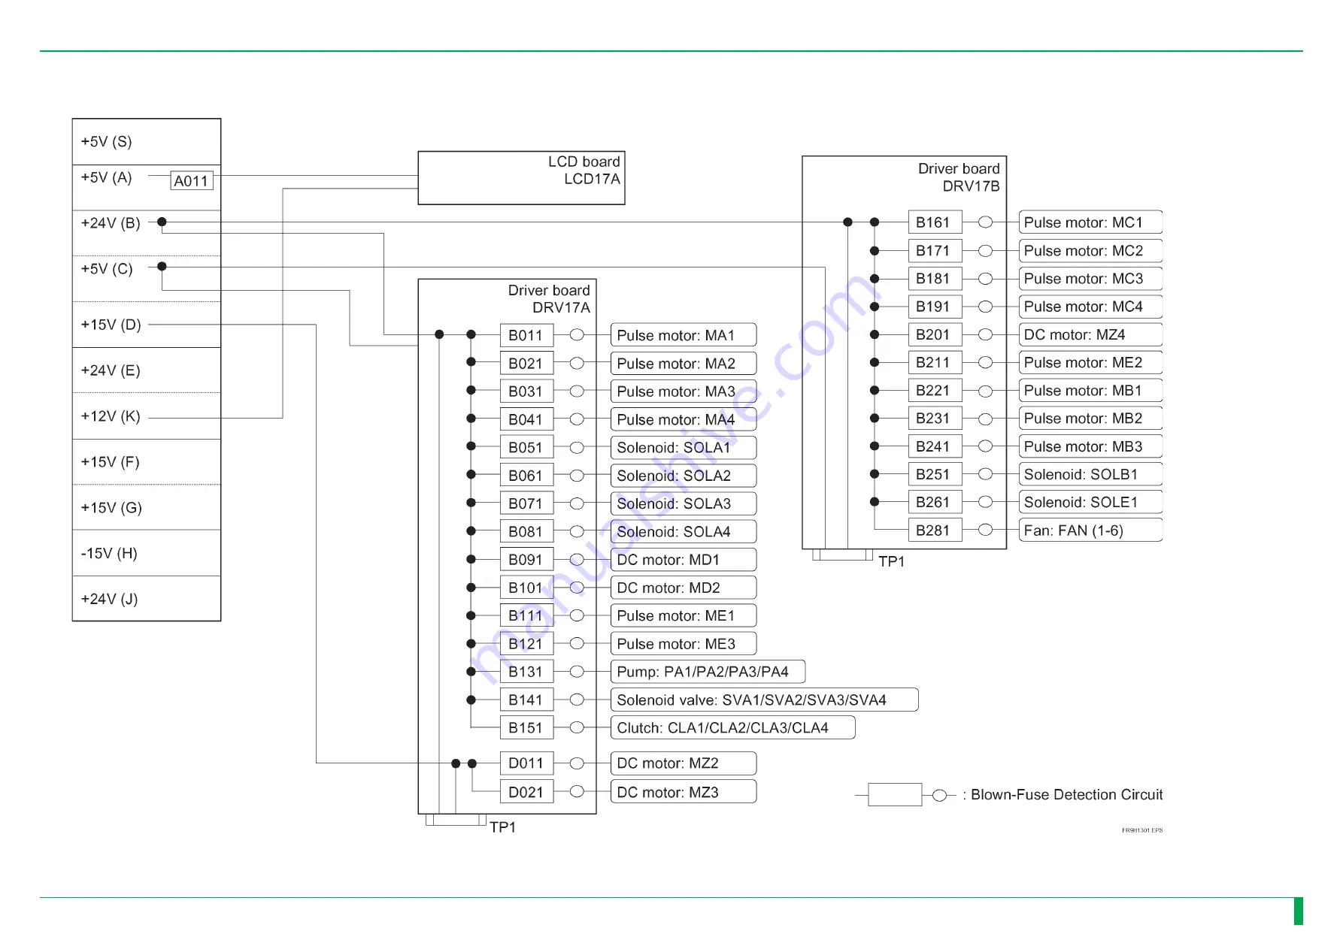The height and width of the screenshot is (949, 1343).
Task: Click the Solenoid valve SVA1/SVA2/SVA3/SVA4 label
Action: point(764,700)
